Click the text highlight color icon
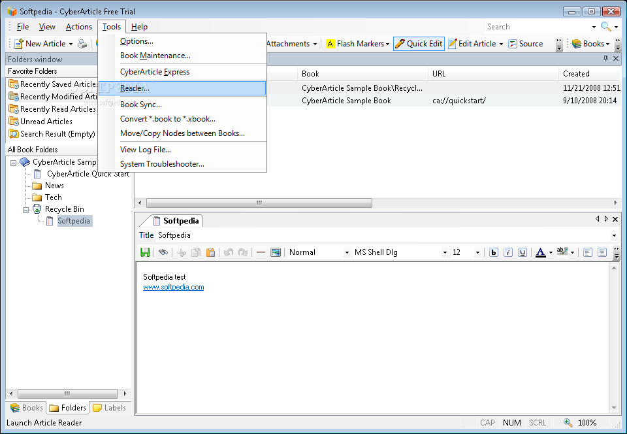The height and width of the screenshot is (434, 627). click(562, 252)
